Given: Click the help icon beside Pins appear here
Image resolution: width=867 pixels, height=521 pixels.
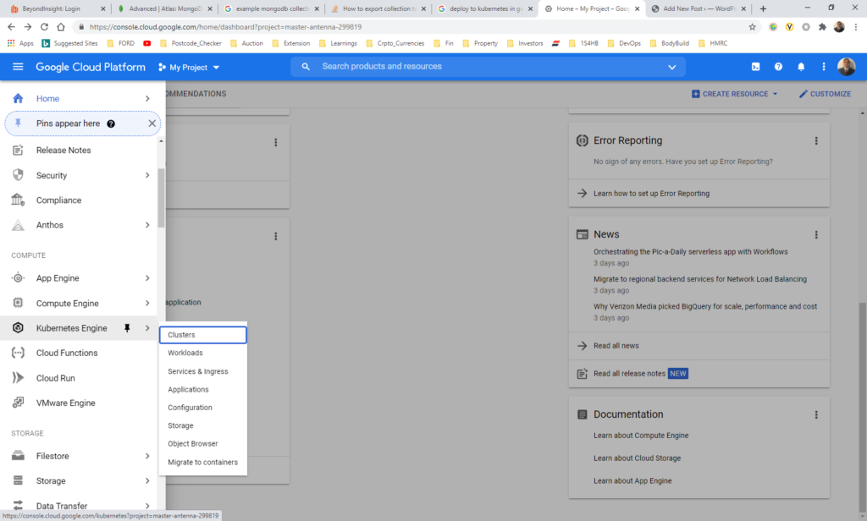Looking at the screenshot, I should pyautogui.click(x=111, y=123).
